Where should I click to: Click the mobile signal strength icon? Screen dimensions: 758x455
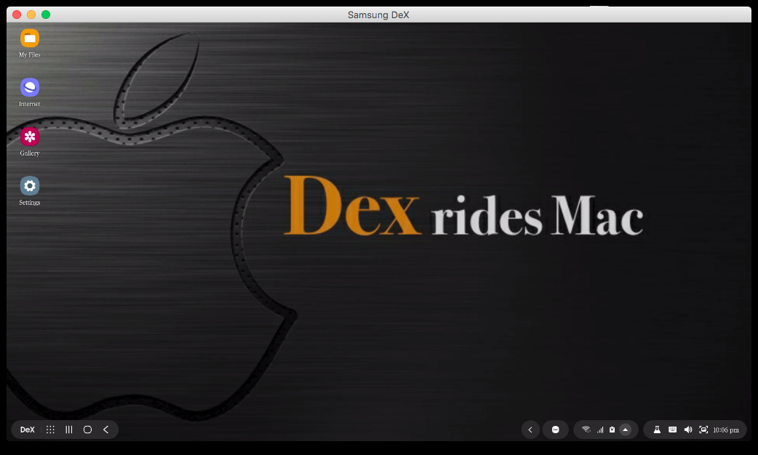click(x=600, y=430)
